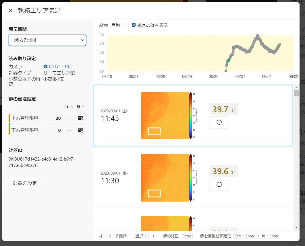Confirm the 39.6 ℃ reading with circle button
305x246 pixels.
coord(219,184)
